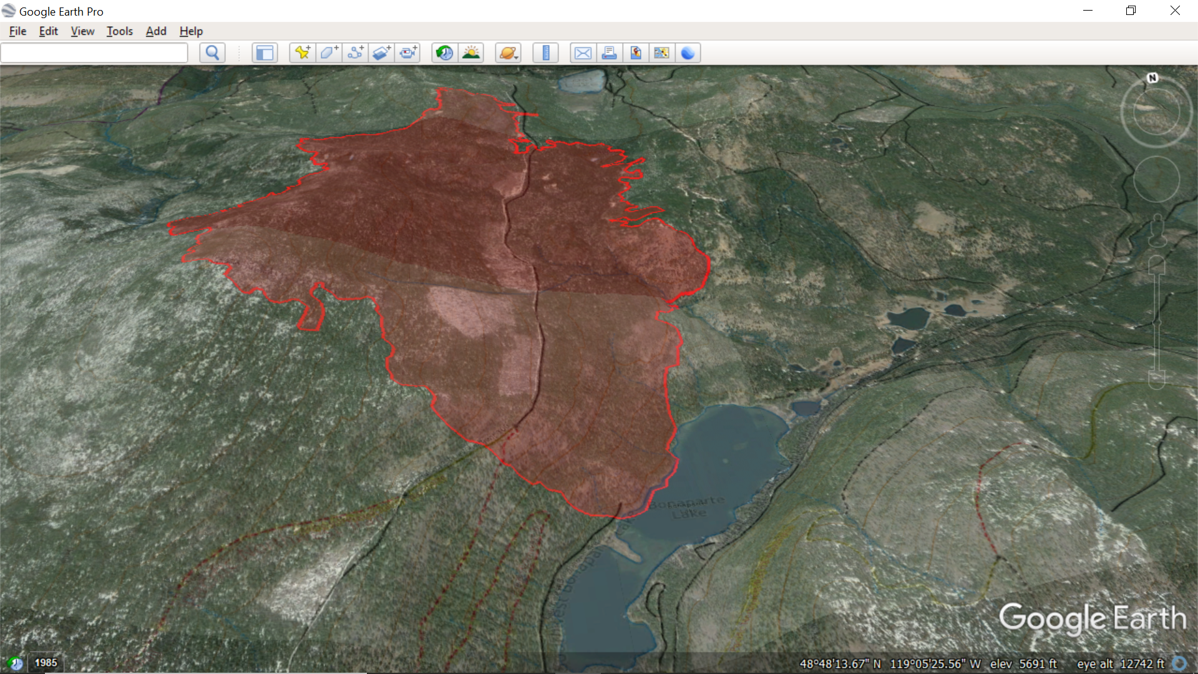Toggle sunlight across the landscape
Viewport: 1198px width, 674px height.
pos(471,53)
